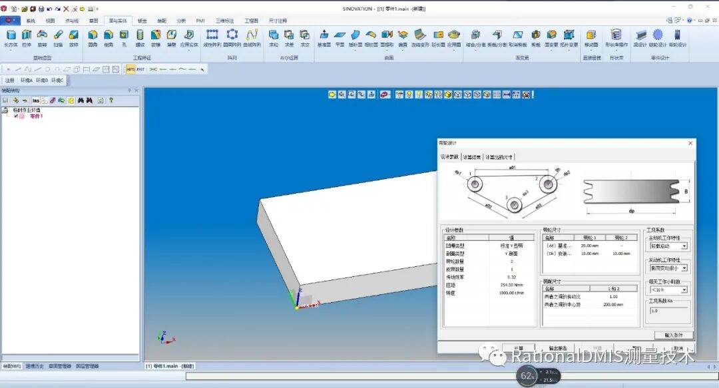Open the 视图 ribbon tab

50,21
